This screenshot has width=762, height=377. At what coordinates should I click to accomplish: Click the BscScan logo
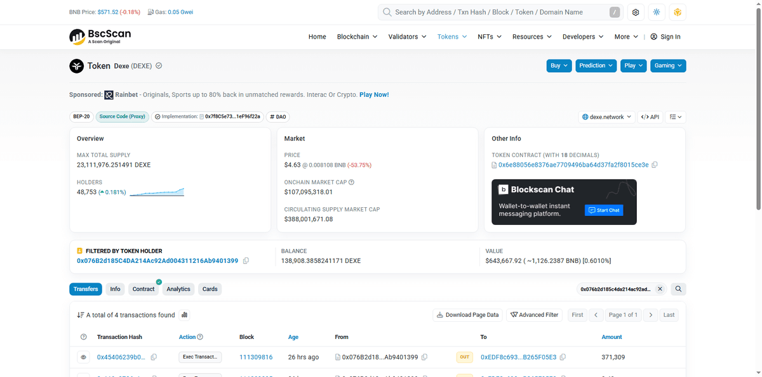point(100,36)
